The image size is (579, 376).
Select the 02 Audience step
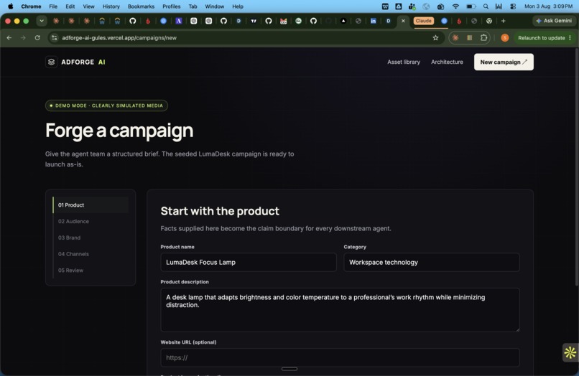point(91,222)
